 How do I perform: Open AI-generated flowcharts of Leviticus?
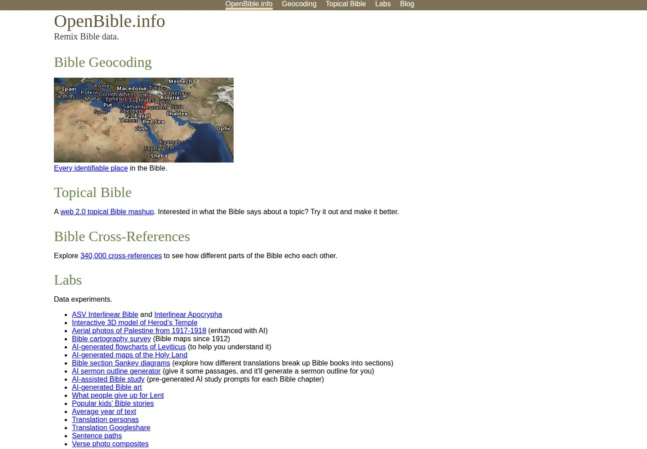(129, 347)
